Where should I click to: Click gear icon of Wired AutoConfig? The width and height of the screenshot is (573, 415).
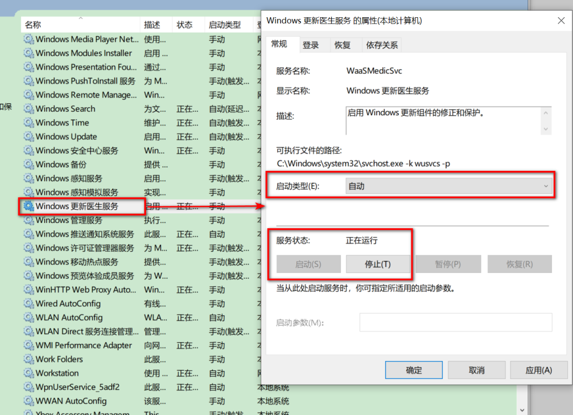pos(29,303)
